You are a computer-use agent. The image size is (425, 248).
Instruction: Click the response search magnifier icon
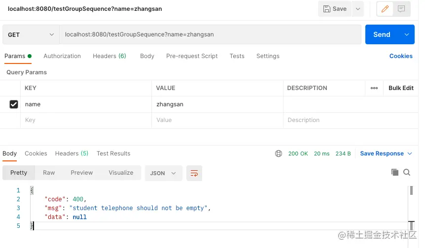point(407,172)
